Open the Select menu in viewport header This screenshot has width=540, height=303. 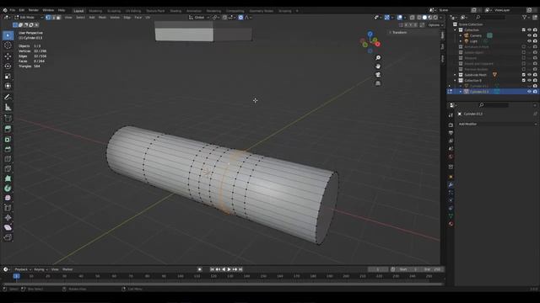80,17
